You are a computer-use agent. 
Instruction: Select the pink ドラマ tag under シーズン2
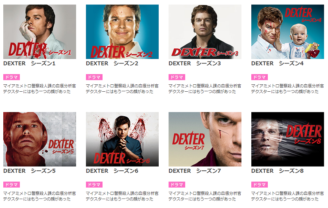point(94,77)
